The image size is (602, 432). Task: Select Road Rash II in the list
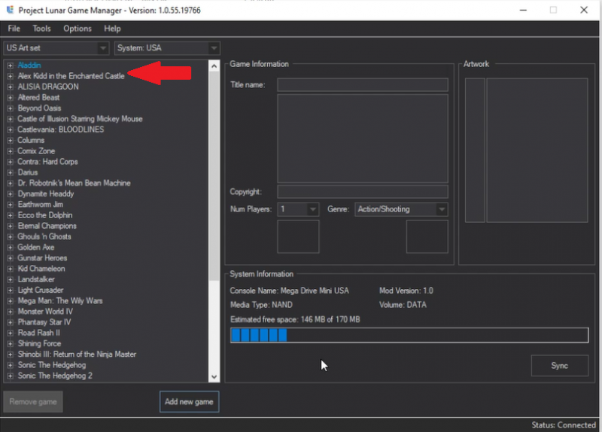(39, 333)
